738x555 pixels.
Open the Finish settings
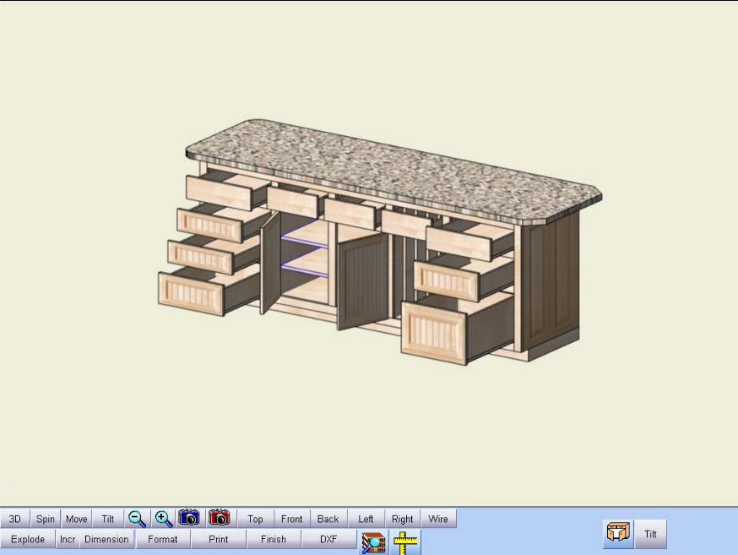(x=274, y=539)
